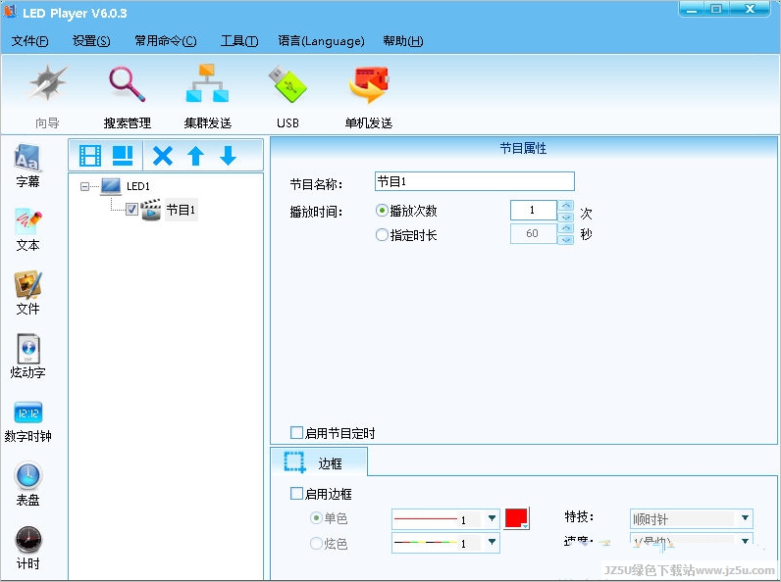Open the 语言(Language) menu
The height and width of the screenshot is (582, 781).
(x=321, y=41)
